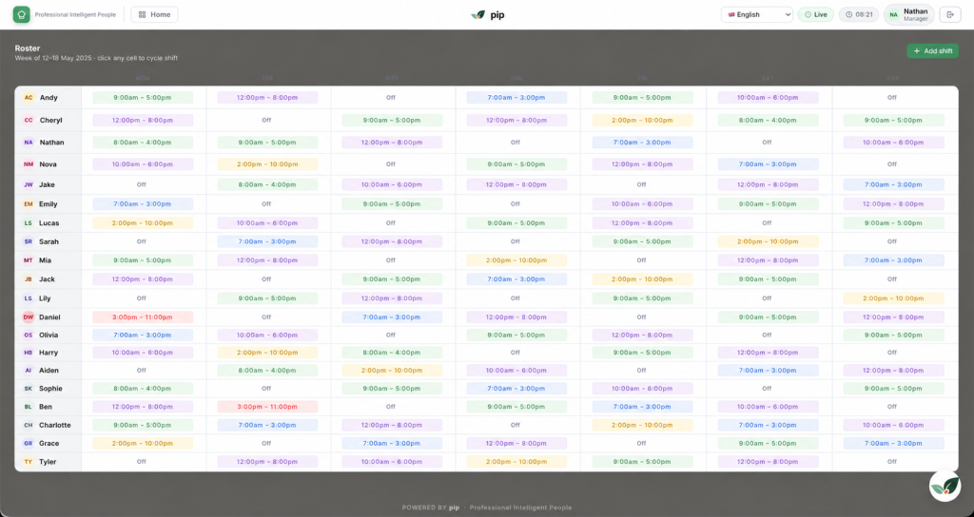
Task: Select Charlotte's Friday 2:00pm–10:00pm cell
Action: (642, 425)
